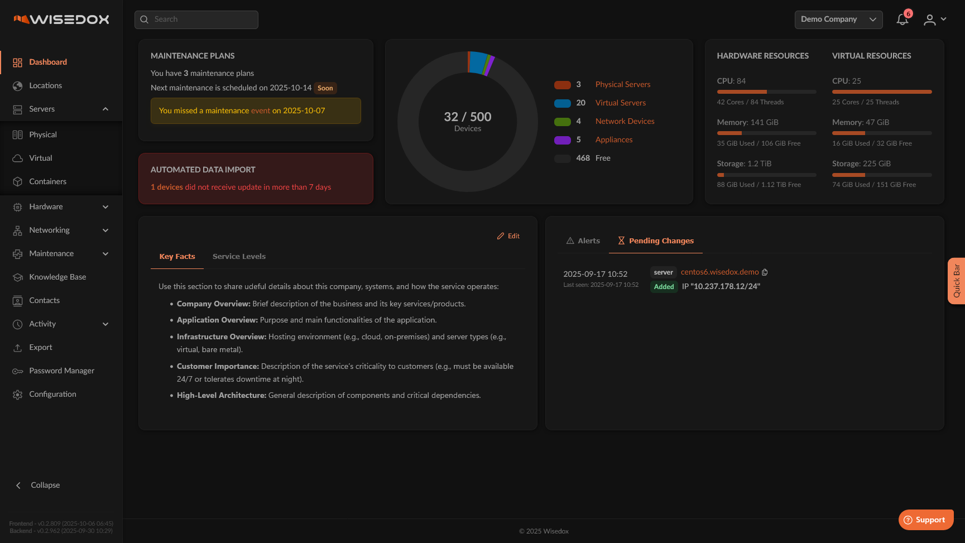The image size is (965, 543).
Task: Switch to the Alerts tab
Action: coord(583,241)
